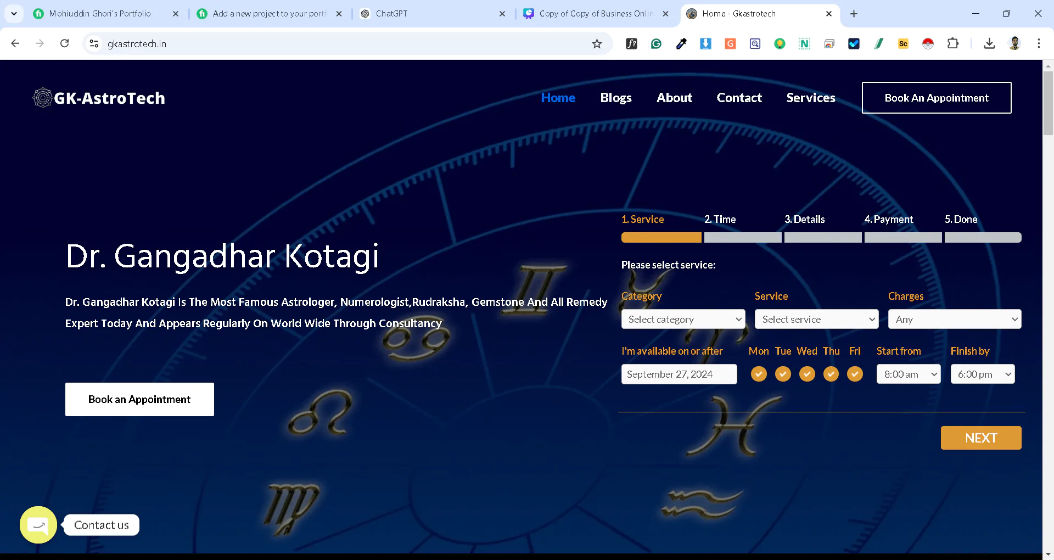Open the Contact us chat widget
The height and width of the screenshot is (560, 1054).
pos(38,525)
